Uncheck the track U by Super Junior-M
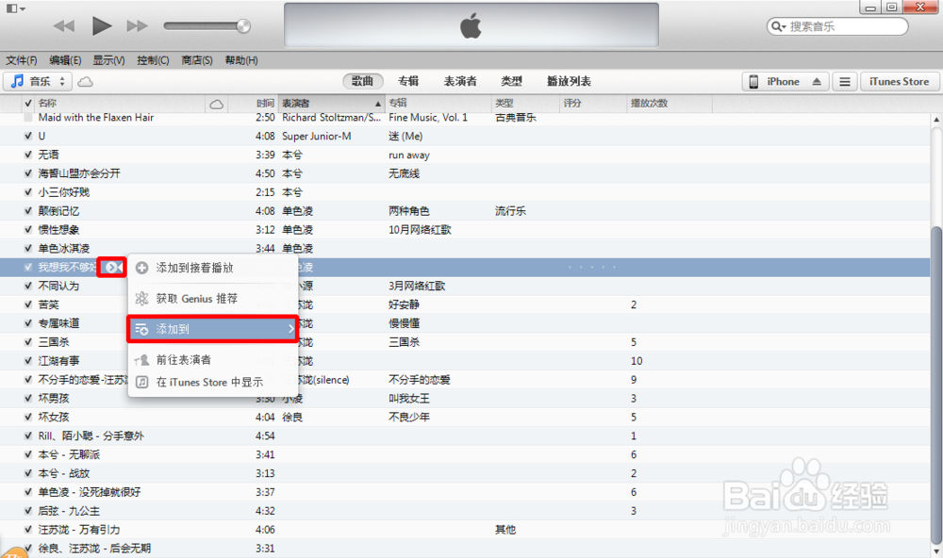 point(28,136)
